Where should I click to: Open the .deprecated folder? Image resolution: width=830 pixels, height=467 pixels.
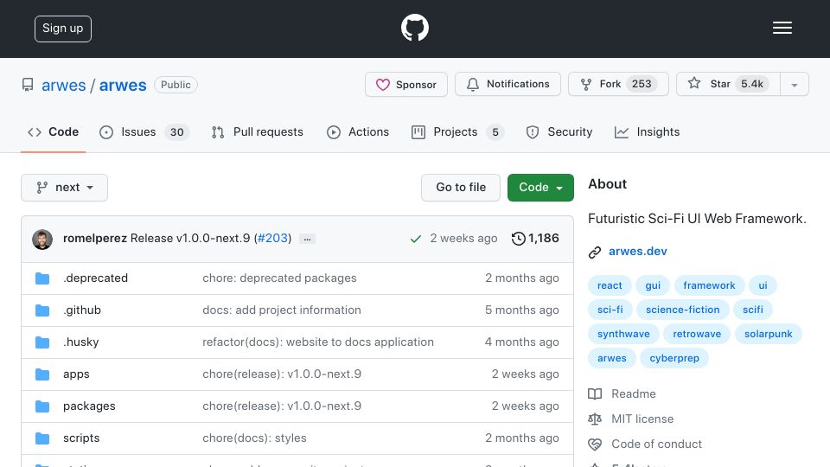click(x=95, y=278)
